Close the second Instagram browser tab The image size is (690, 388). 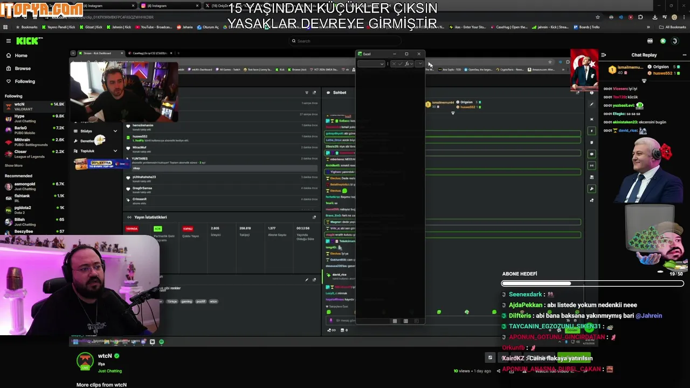(x=197, y=6)
